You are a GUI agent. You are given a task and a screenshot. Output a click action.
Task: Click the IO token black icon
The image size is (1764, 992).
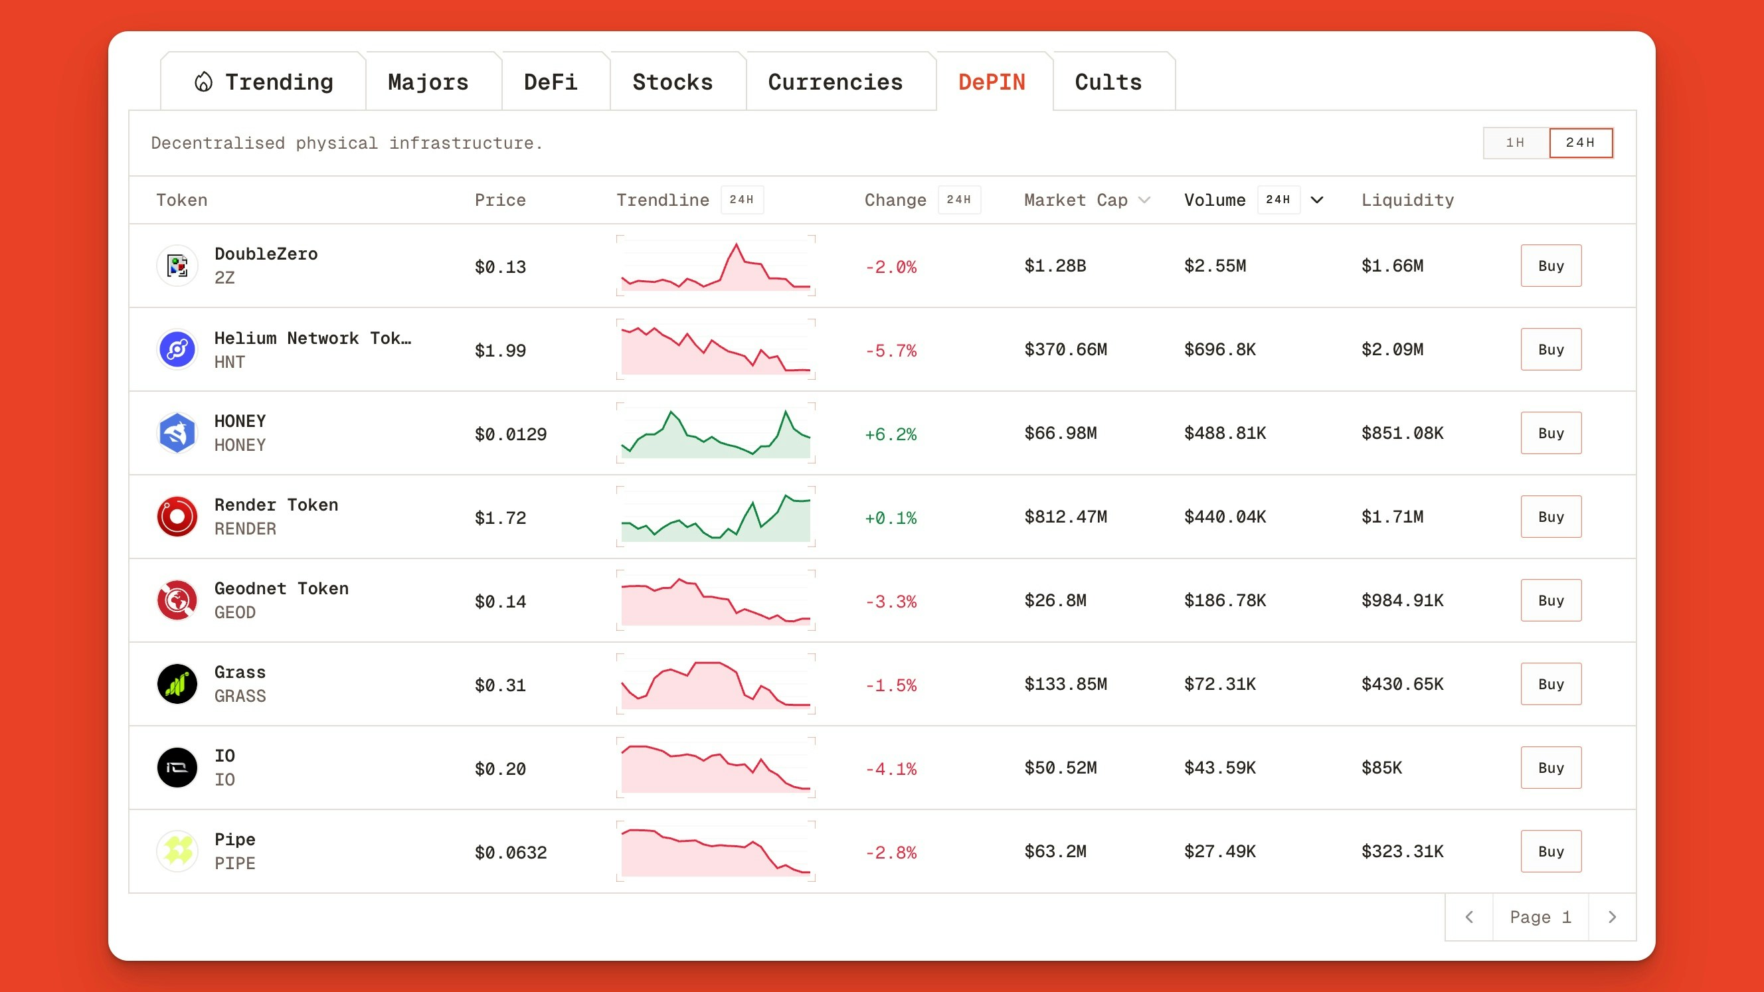point(177,768)
